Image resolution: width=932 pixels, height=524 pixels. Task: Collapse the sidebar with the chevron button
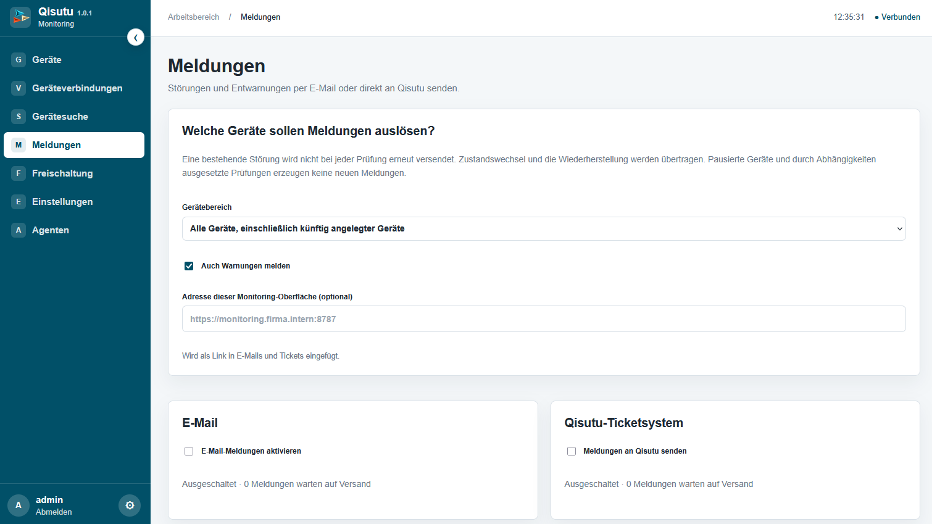click(x=136, y=38)
